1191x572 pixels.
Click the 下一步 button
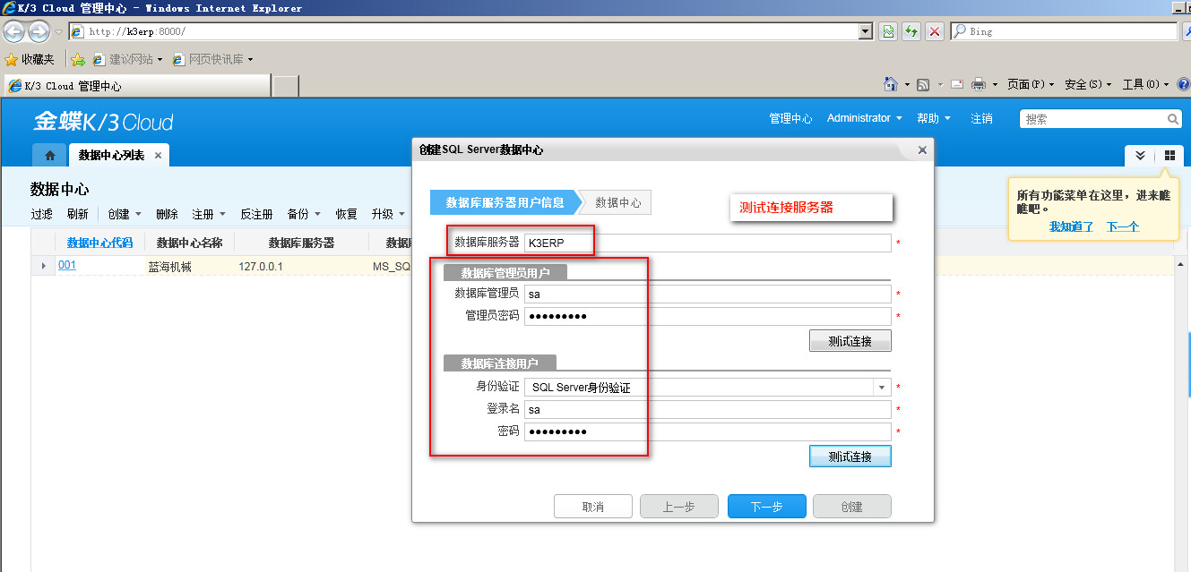point(767,507)
